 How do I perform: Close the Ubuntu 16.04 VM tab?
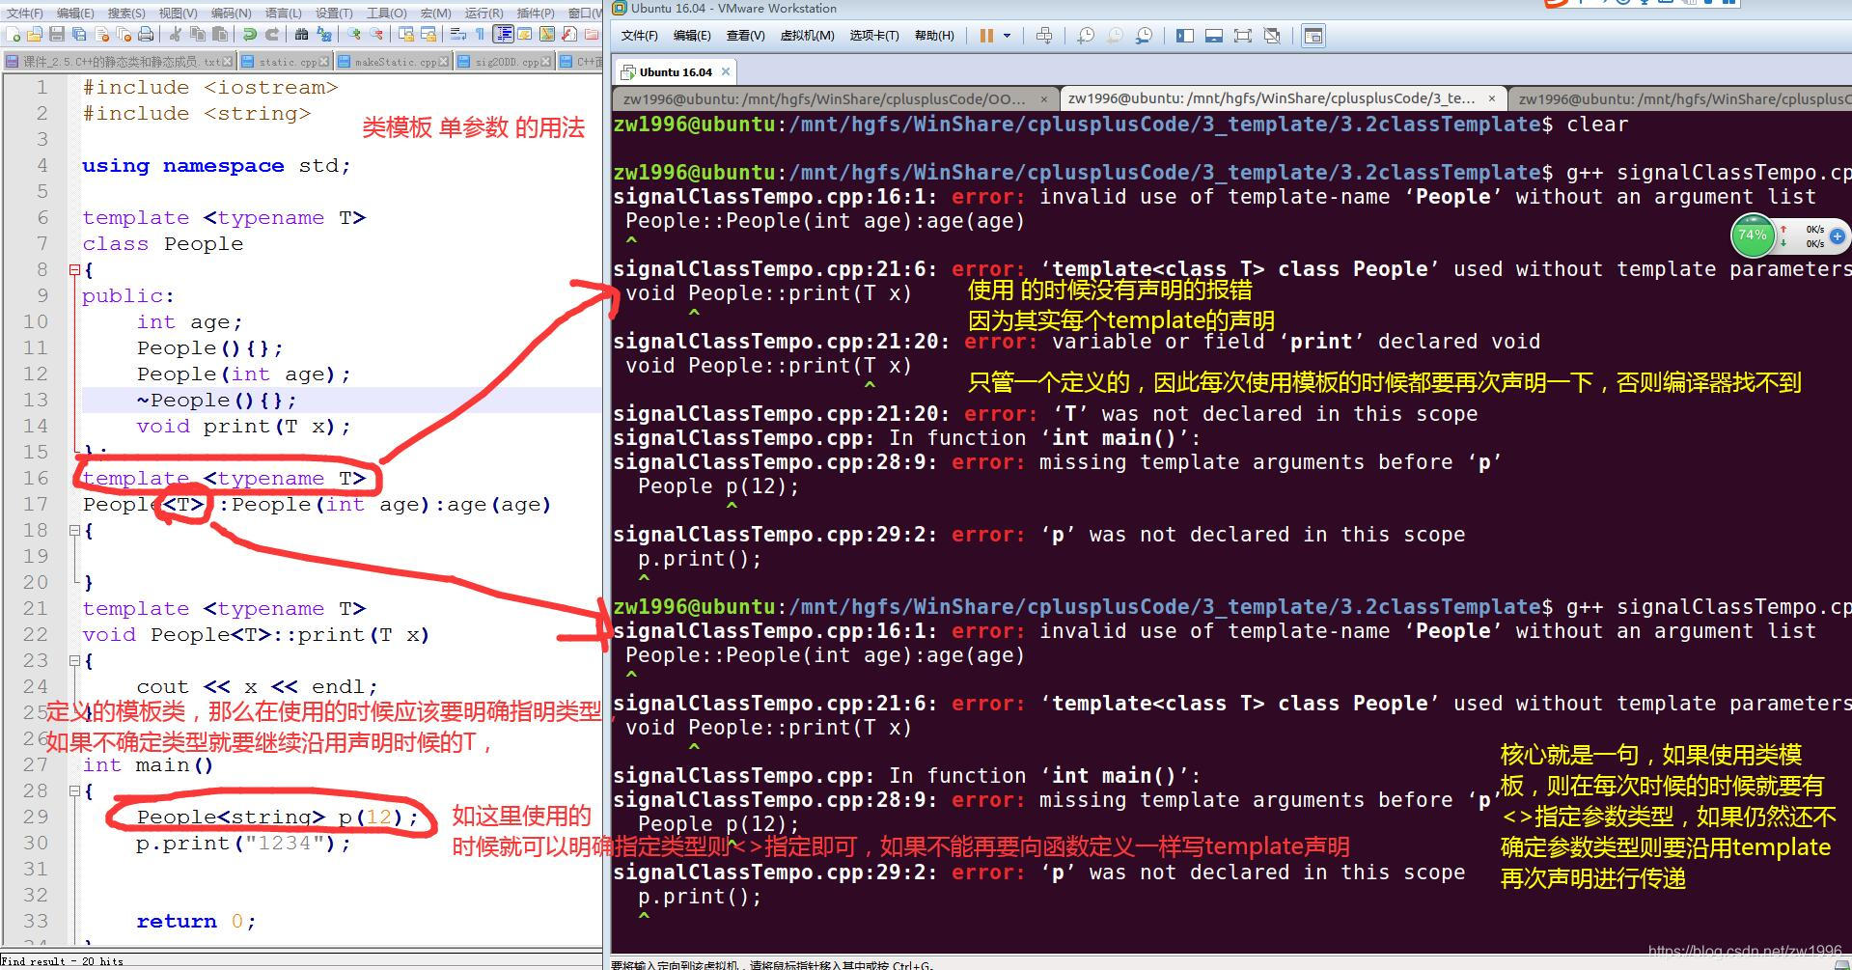(726, 71)
